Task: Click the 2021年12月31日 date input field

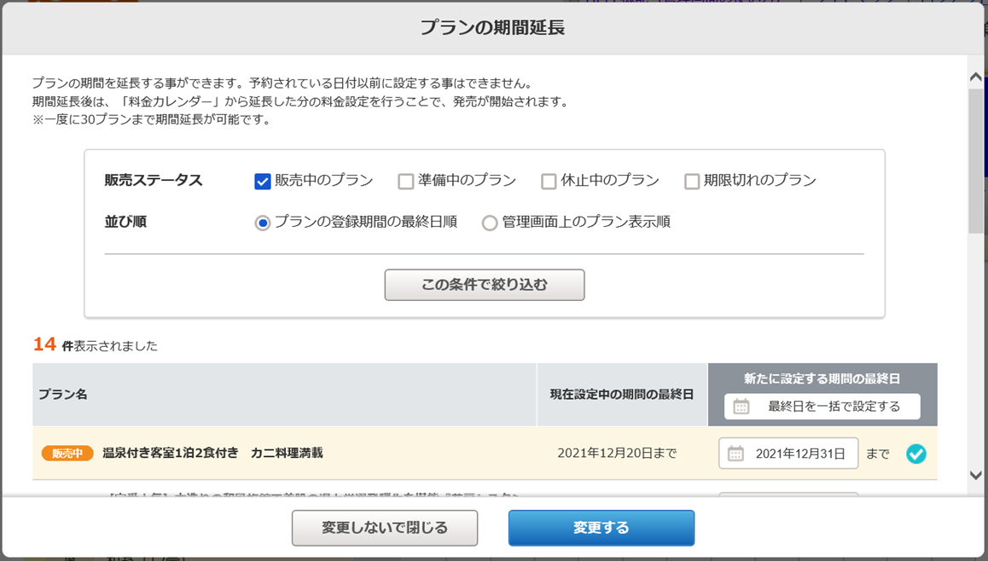Action: point(799,454)
